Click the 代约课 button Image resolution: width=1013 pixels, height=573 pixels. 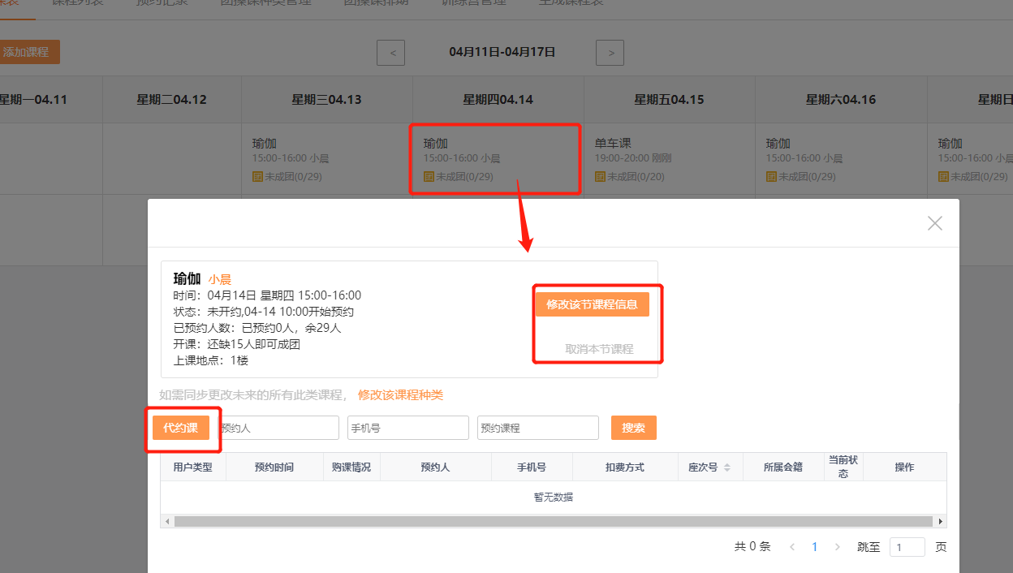pos(181,428)
